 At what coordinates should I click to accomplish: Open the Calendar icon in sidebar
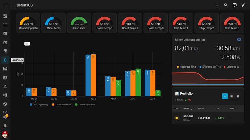tap(5, 42)
